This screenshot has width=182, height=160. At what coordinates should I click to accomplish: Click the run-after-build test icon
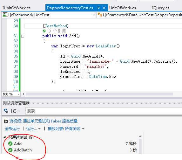(x=6, y=111)
